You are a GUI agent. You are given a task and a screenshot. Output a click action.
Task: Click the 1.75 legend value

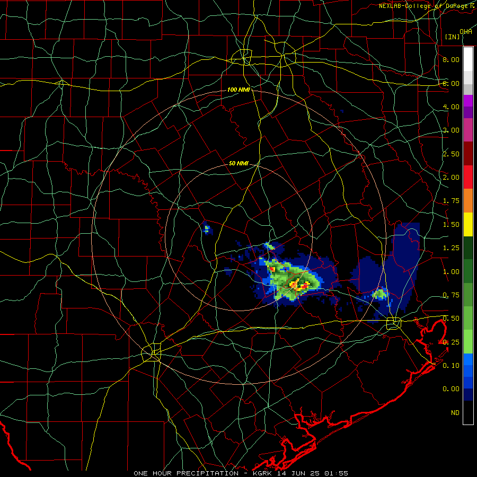(x=451, y=201)
